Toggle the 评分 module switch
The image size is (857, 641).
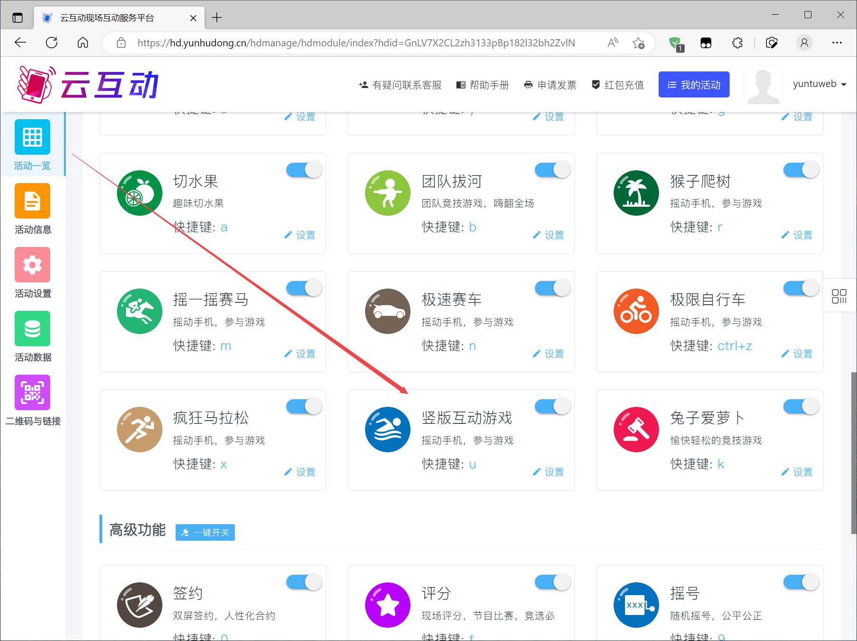coord(553,582)
